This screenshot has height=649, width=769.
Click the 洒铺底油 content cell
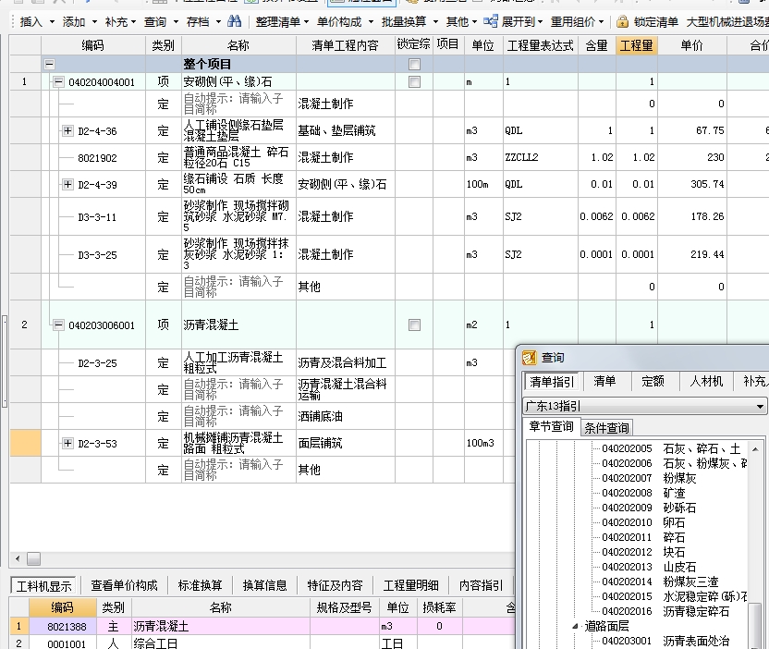point(346,416)
